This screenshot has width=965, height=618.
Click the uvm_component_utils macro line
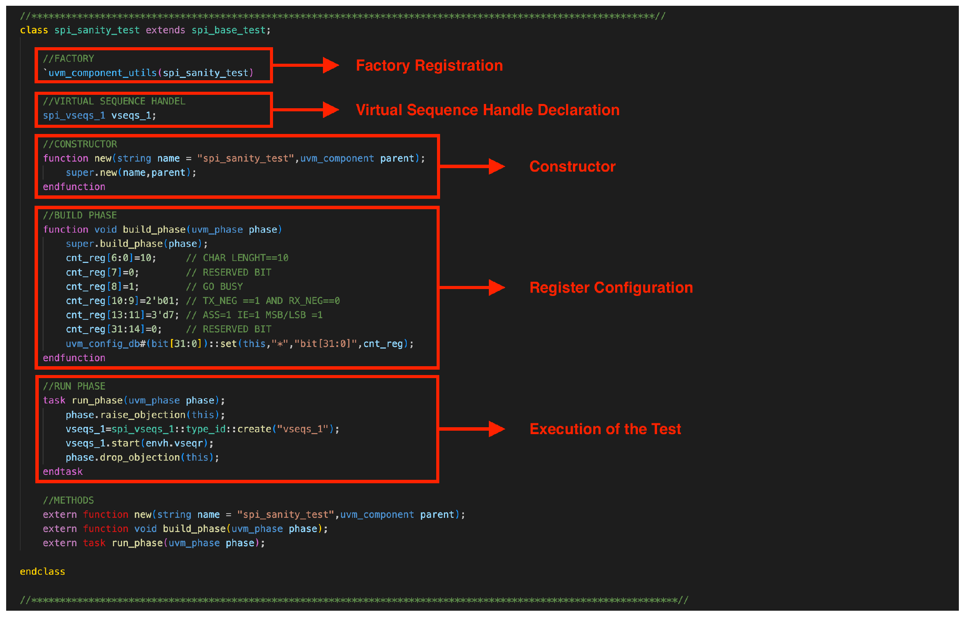tap(148, 73)
